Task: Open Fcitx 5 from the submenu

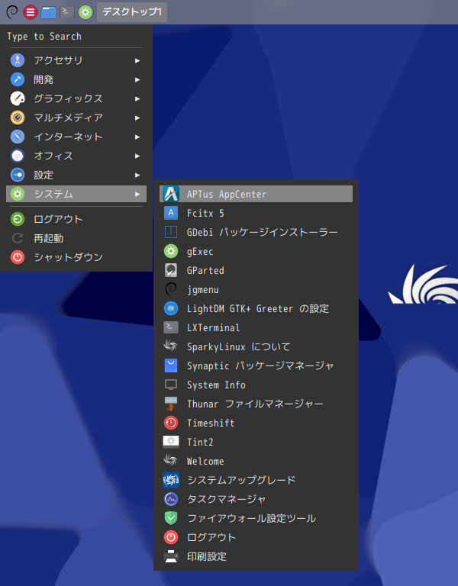Action: [256, 213]
